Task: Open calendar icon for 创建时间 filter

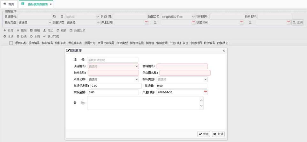Action: click(242, 23)
